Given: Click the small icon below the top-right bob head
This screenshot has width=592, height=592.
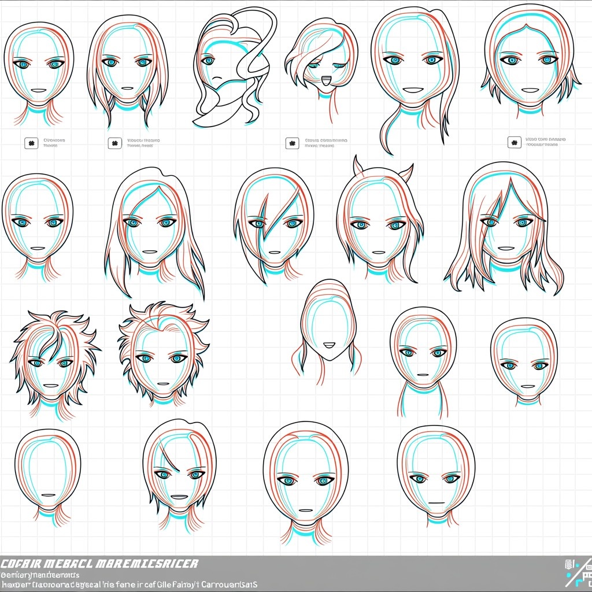Looking at the screenshot, I should pyautogui.click(x=513, y=142).
